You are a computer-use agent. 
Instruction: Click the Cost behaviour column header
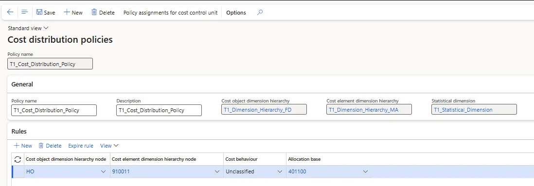coord(242,159)
